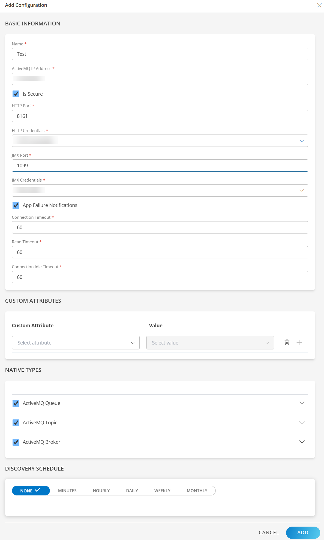
Task: Delete the custom attribute row
Action: tap(287, 342)
